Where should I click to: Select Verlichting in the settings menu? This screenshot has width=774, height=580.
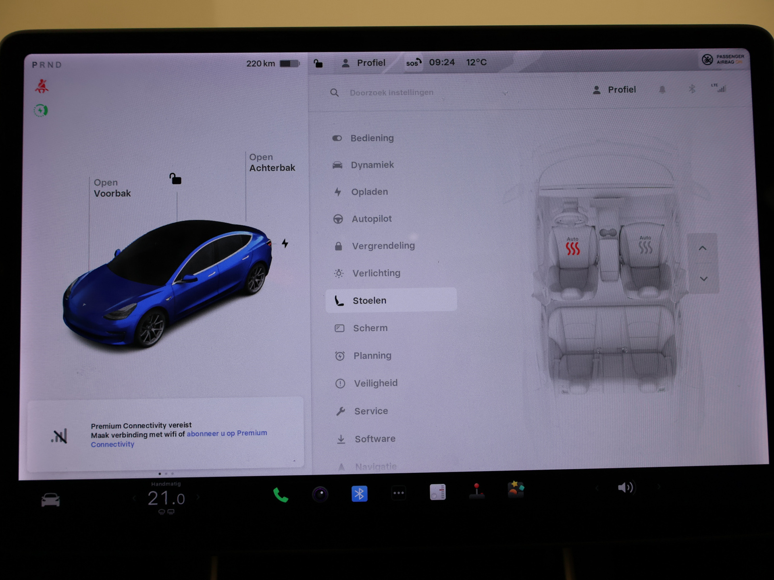click(x=376, y=273)
